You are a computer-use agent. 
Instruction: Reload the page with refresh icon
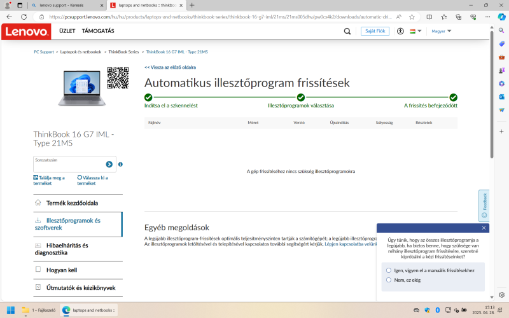24,17
